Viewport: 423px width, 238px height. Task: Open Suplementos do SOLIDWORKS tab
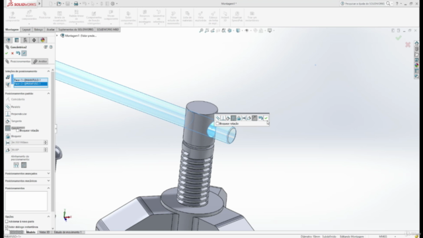tap(76, 29)
